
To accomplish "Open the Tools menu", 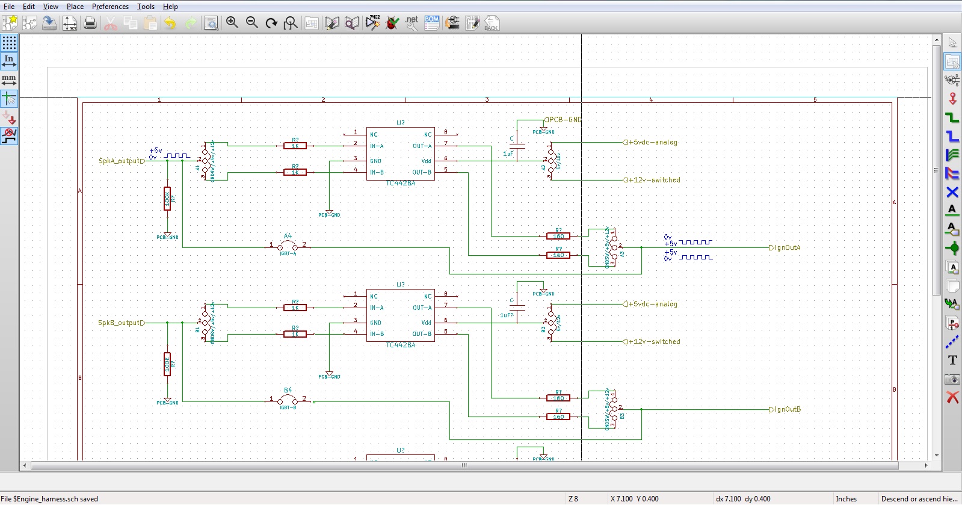I will [146, 7].
